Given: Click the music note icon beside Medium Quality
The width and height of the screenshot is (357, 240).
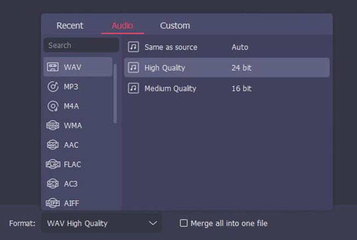Looking at the screenshot, I should [x=133, y=88].
